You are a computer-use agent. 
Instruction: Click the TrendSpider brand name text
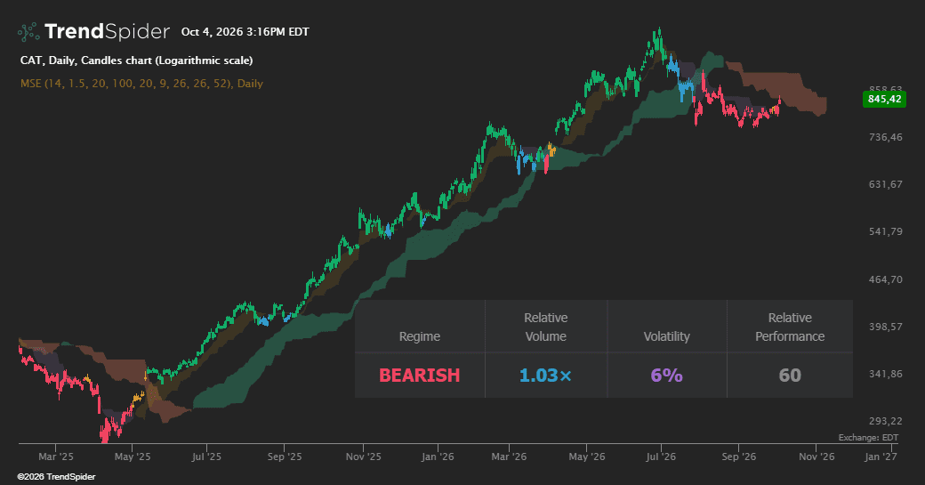(x=107, y=31)
